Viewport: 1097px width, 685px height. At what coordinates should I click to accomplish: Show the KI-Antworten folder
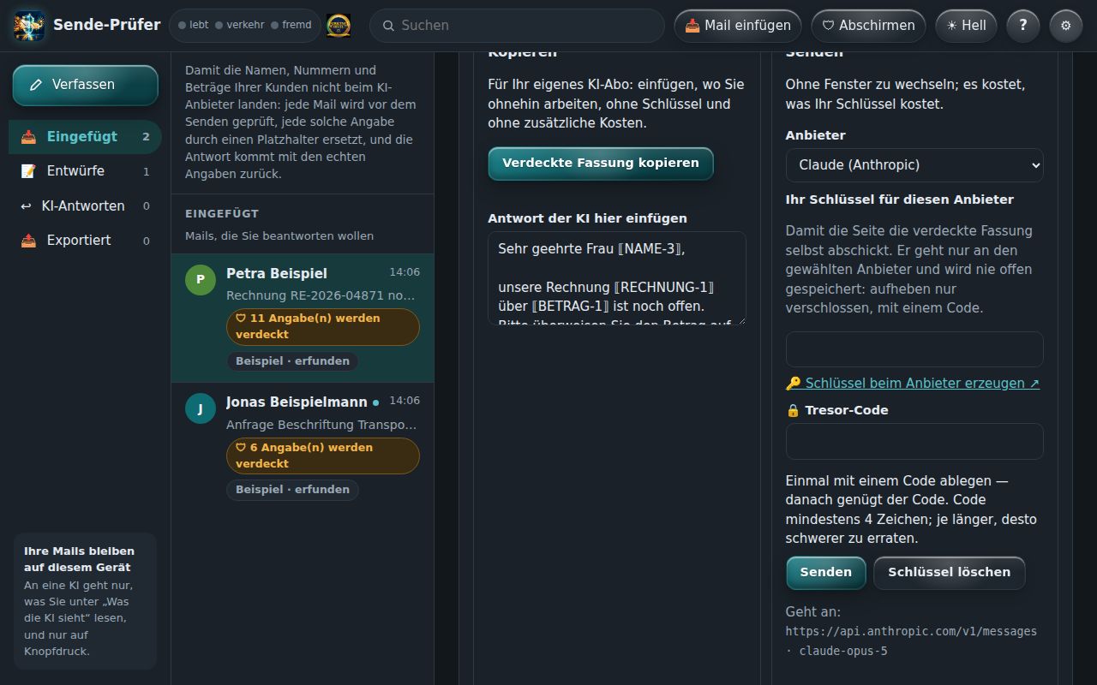click(85, 206)
